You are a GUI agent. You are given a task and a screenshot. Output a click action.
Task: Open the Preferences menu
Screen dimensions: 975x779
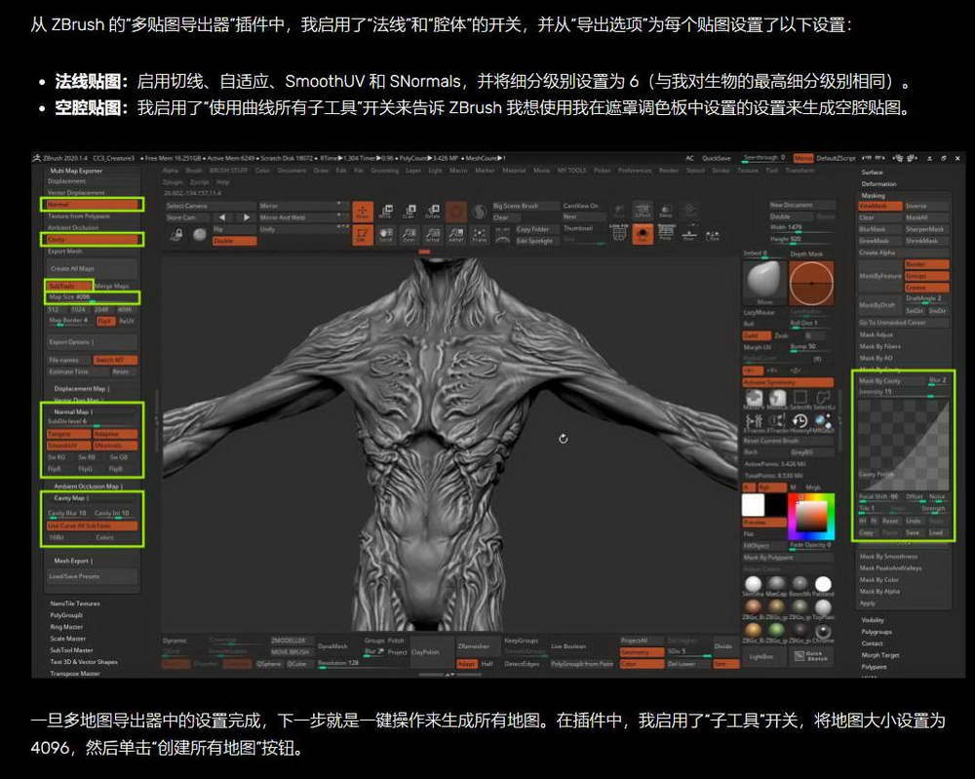click(x=634, y=171)
